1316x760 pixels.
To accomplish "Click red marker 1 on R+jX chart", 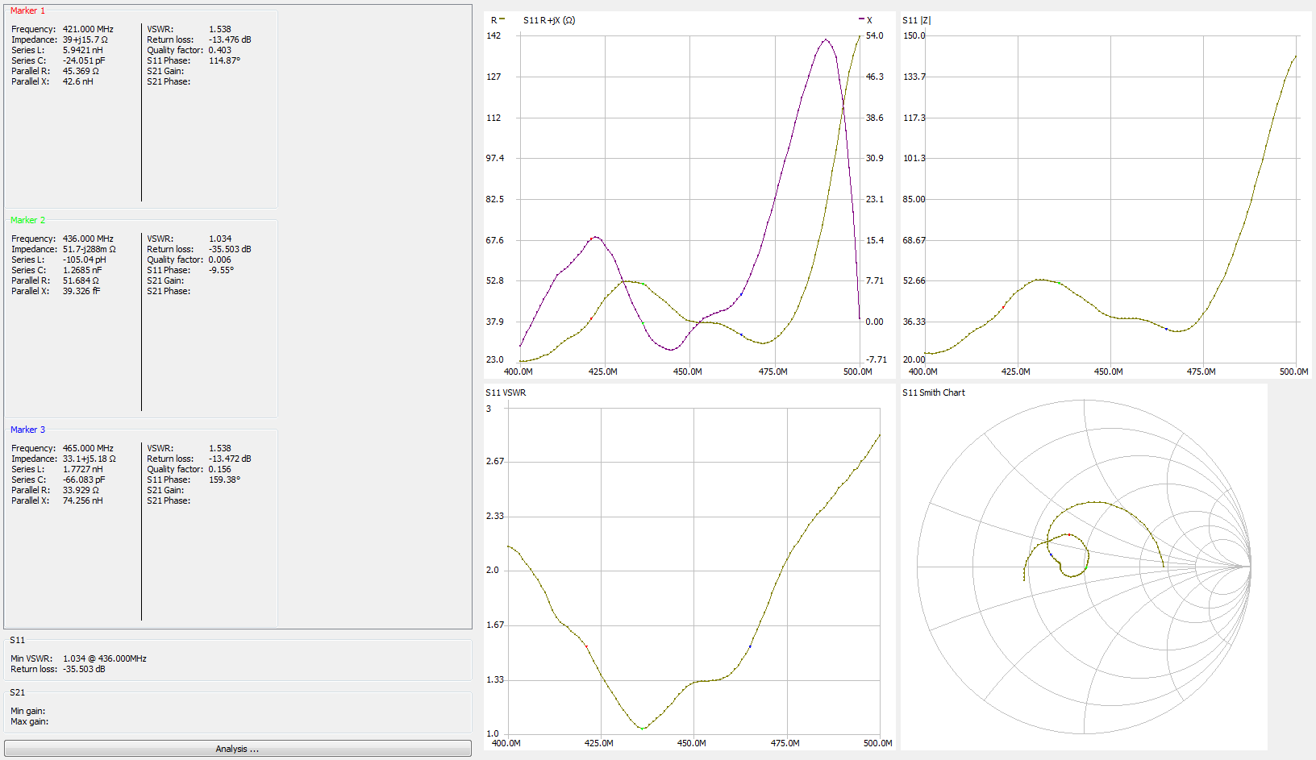I will click(x=591, y=318).
